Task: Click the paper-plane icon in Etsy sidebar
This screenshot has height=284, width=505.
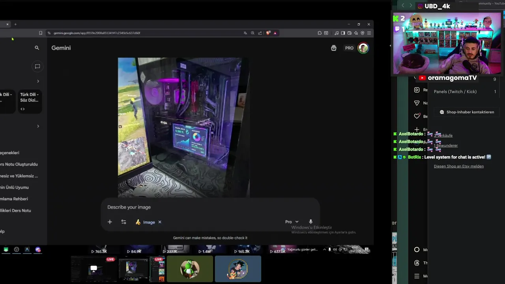Action: coord(417,103)
